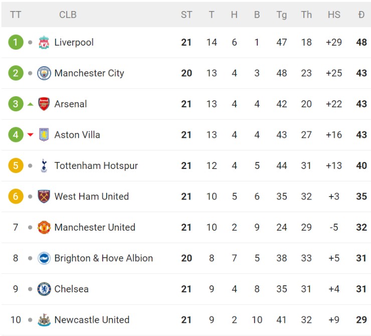Click the Brighton & Hove Albion crest
The width and height of the screenshot is (371, 336).
[x=44, y=258]
